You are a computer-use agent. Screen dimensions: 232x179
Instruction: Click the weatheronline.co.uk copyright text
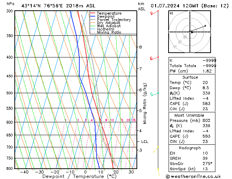[x=193, y=176]
